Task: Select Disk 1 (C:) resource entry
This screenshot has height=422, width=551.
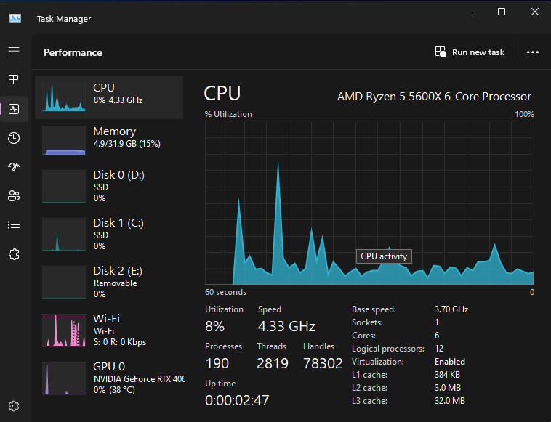Action: click(x=109, y=234)
